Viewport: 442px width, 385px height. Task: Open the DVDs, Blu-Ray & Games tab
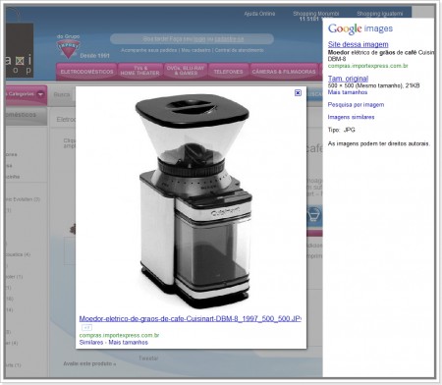(186, 71)
